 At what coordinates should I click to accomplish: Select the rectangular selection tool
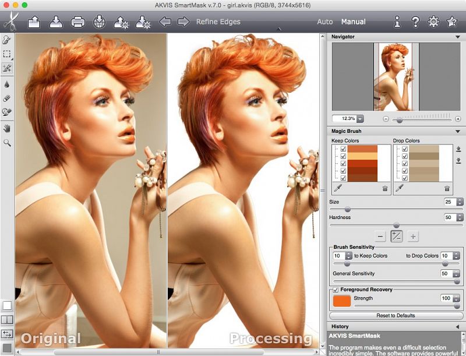[7, 54]
